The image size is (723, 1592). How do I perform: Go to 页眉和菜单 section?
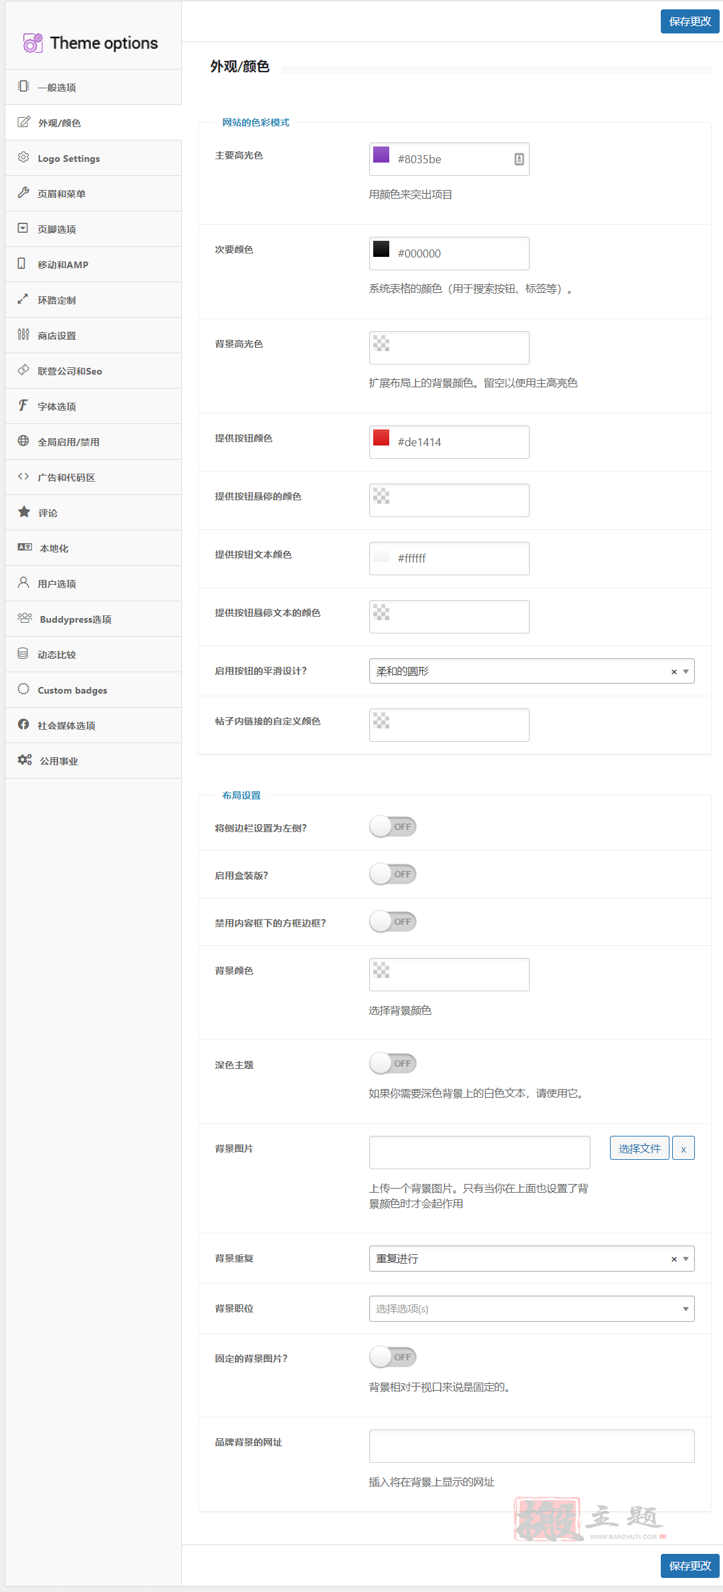click(x=94, y=193)
